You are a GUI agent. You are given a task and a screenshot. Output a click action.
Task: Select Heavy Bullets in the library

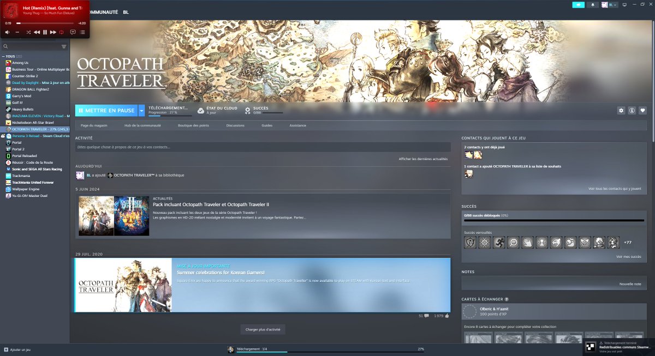click(22, 109)
